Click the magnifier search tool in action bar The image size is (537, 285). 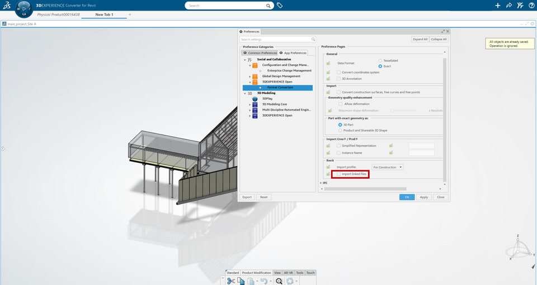click(x=279, y=281)
